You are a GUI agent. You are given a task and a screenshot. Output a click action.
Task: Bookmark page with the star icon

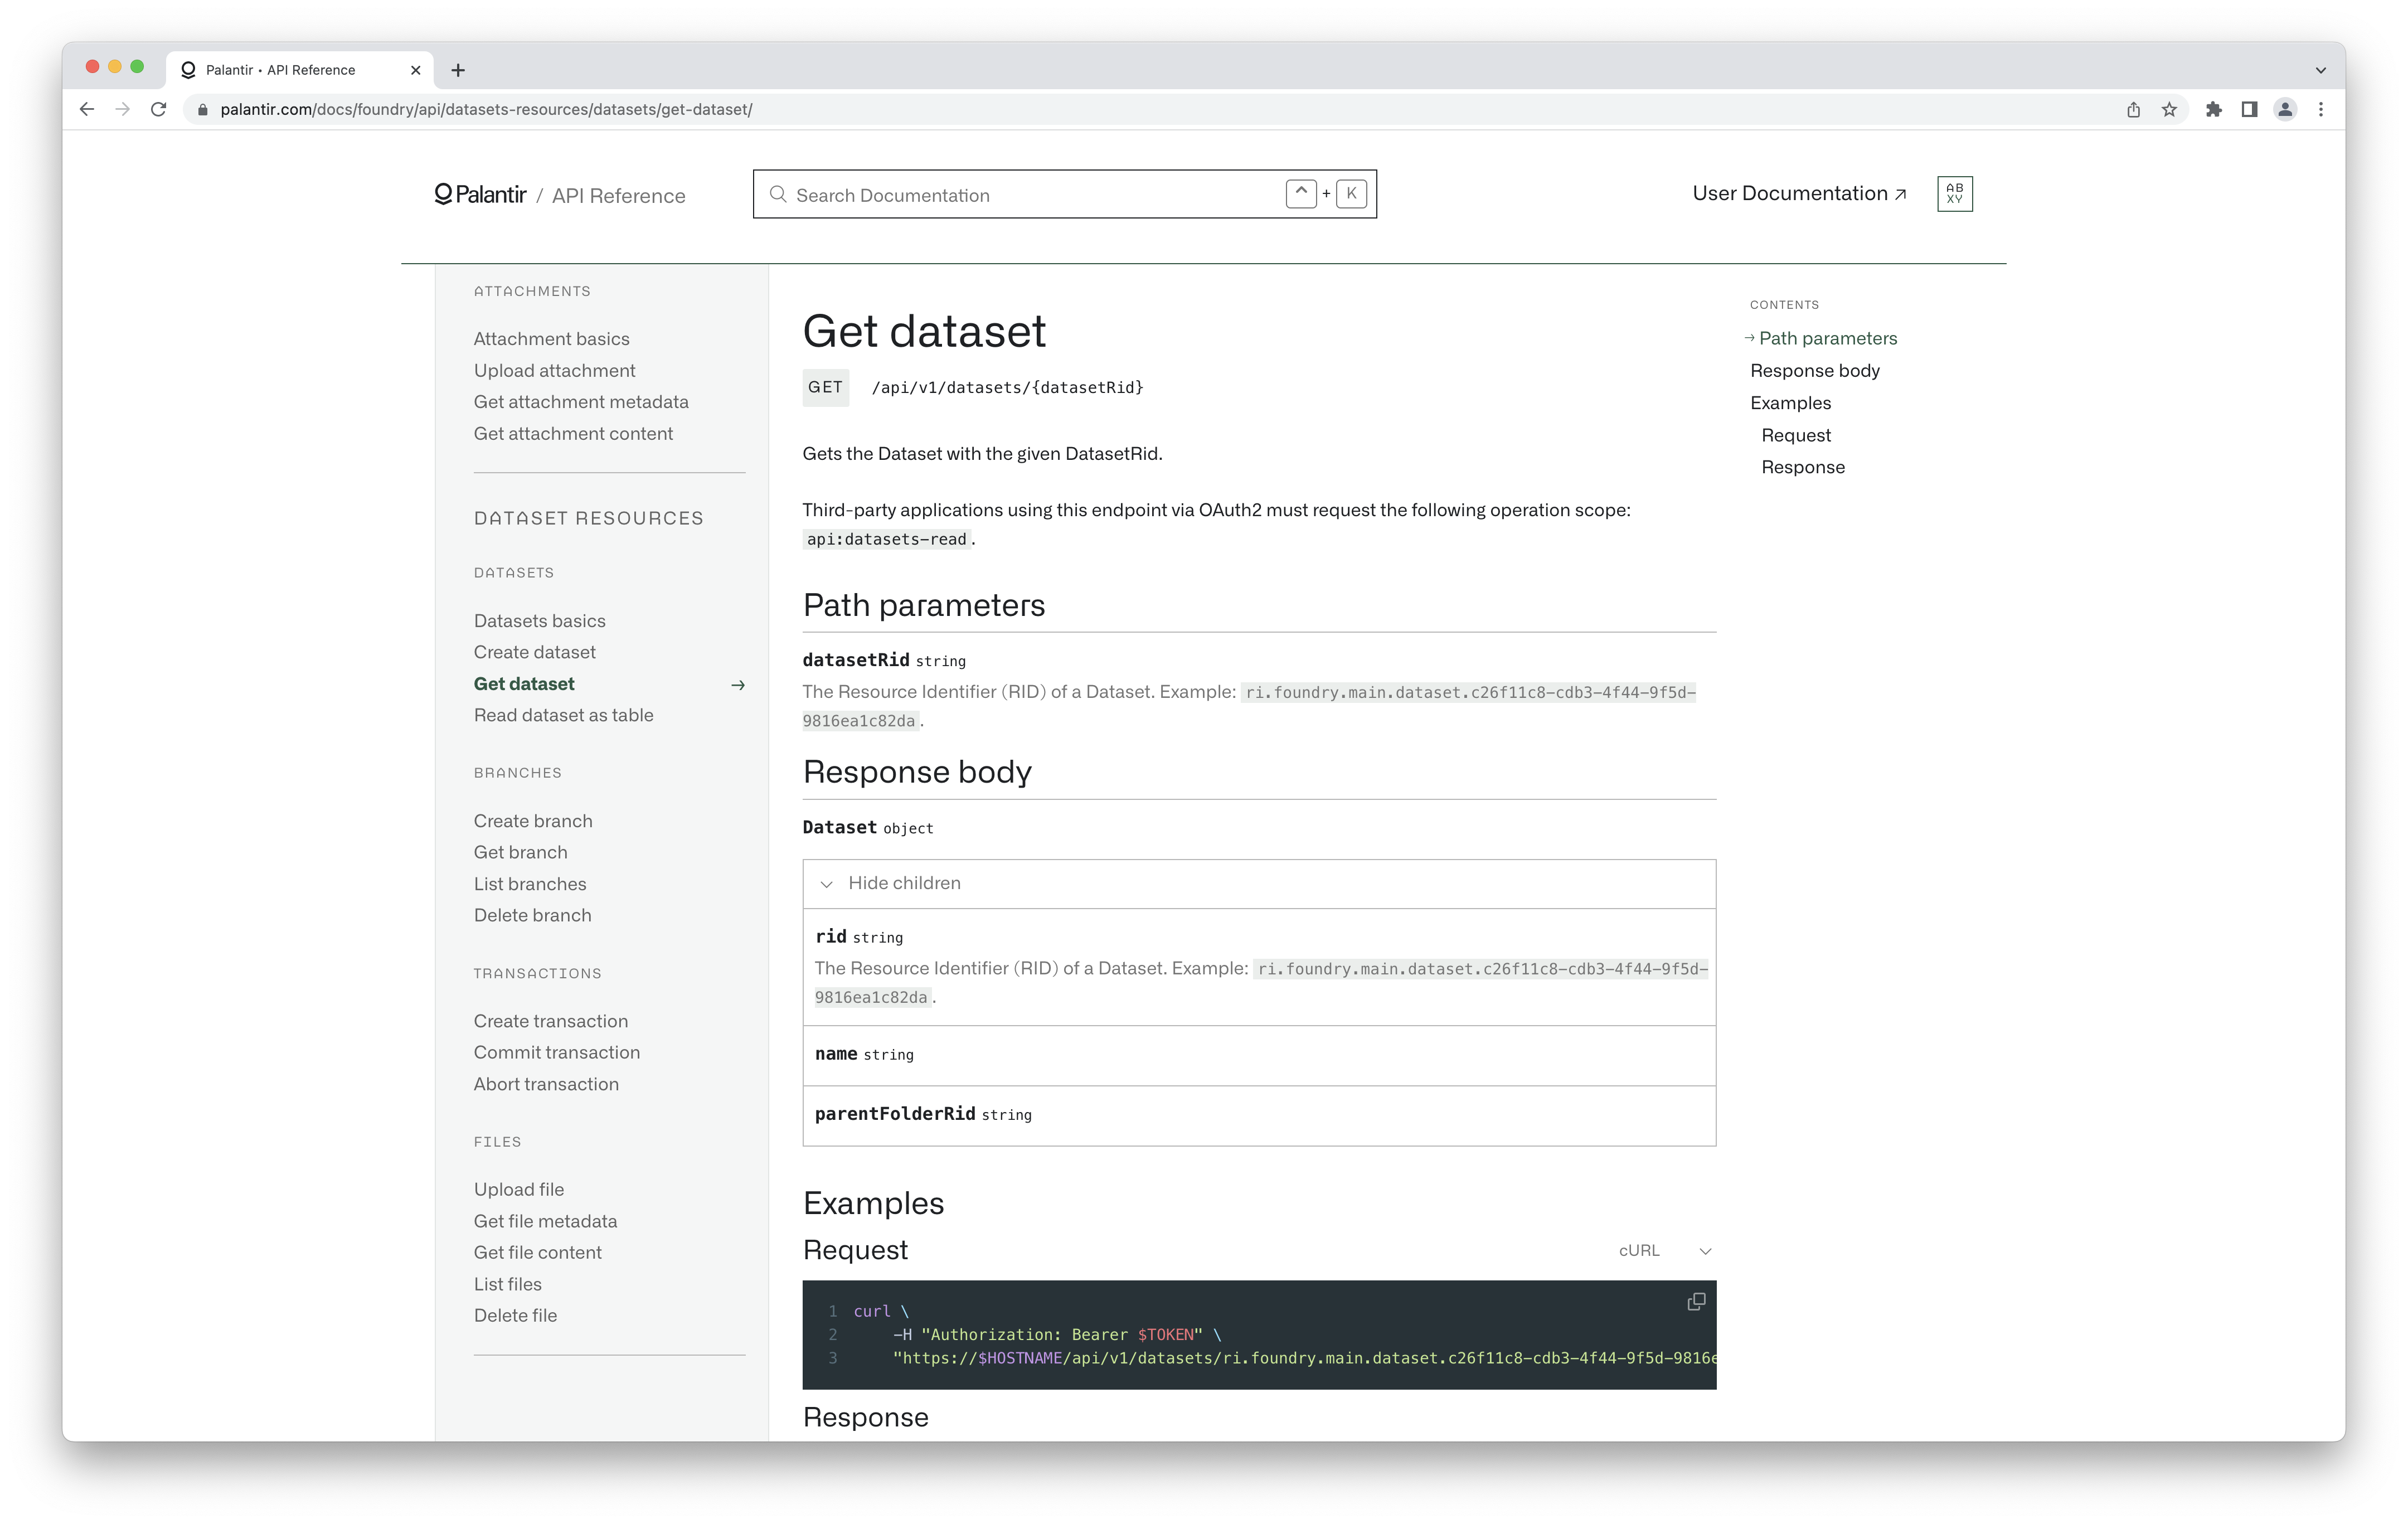click(2169, 109)
